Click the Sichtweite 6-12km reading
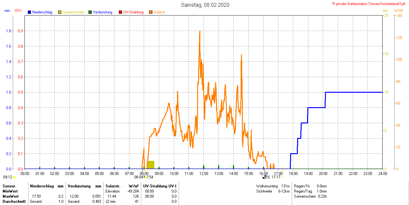Image resolution: width=409 pixels, height=205 pixels. (x=273, y=191)
